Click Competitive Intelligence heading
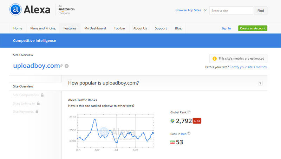The height and width of the screenshot is (159, 281). click(34, 41)
